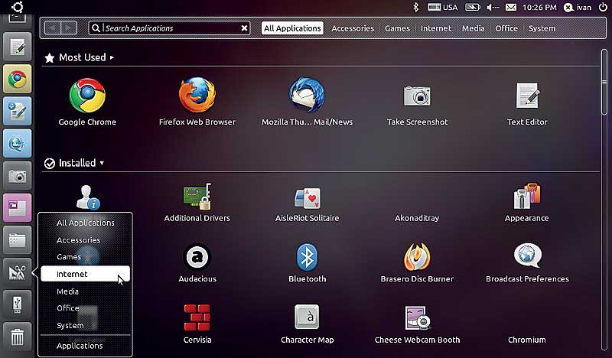Open Akonaditray entry
Image resolution: width=612 pixels, height=358 pixels.
[417, 218]
